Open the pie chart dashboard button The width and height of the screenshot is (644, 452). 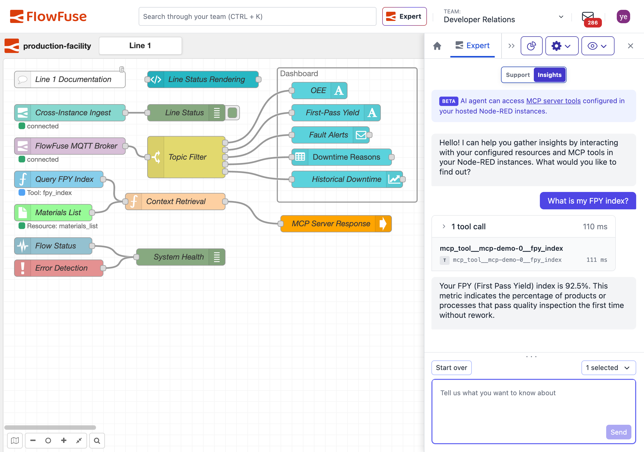[x=531, y=46]
